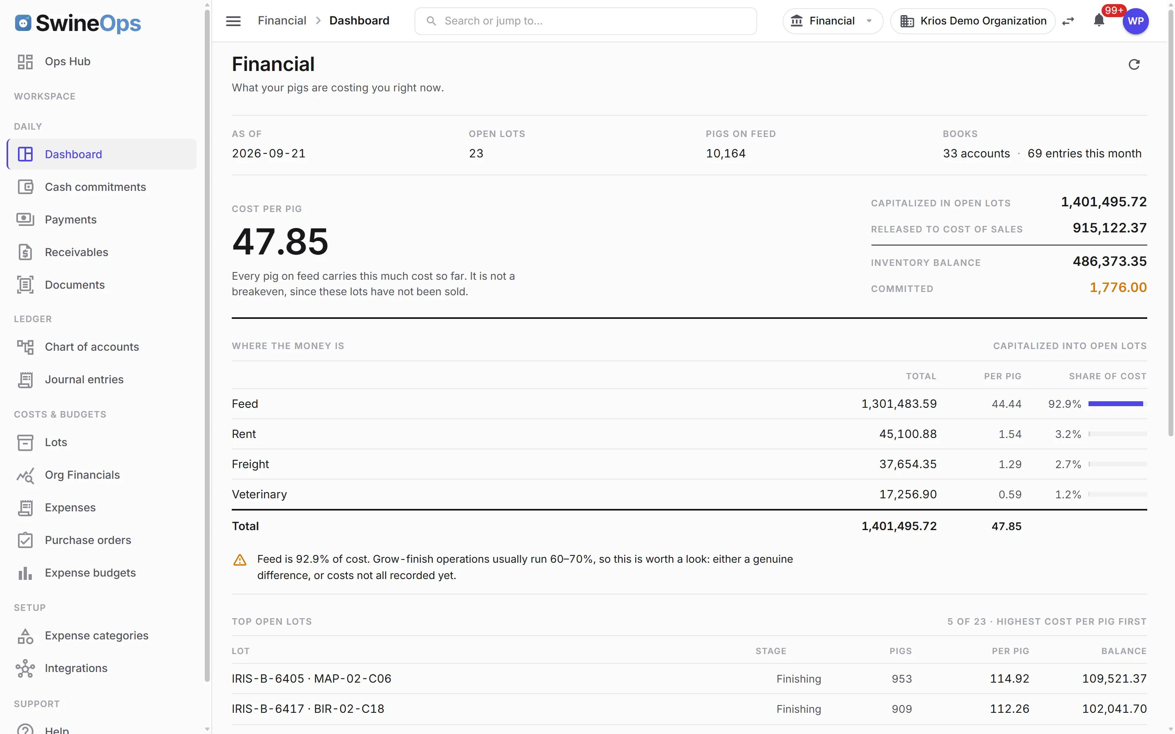This screenshot has height=734, width=1175.
Task: Click the committed amount 1,776.00
Action: pos(1118,287)
